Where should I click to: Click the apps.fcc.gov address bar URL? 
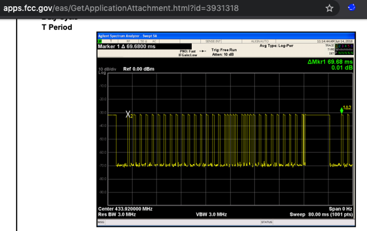pyautogui.click(x=121, y=8)
